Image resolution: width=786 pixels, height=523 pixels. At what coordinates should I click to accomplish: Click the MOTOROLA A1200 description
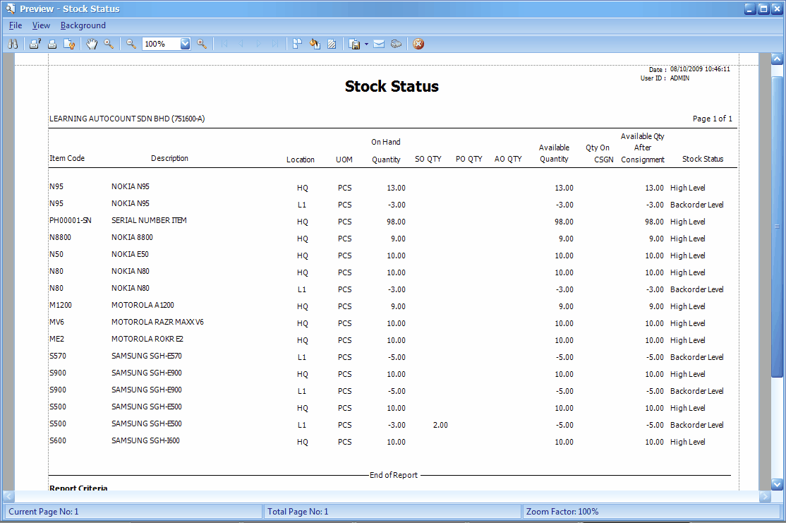[143, 306]
